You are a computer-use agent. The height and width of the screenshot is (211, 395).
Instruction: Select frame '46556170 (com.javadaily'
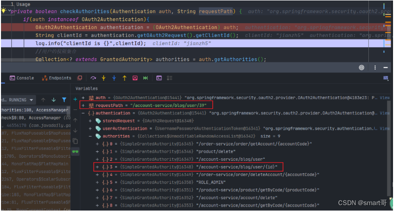(x=35, y=126)
